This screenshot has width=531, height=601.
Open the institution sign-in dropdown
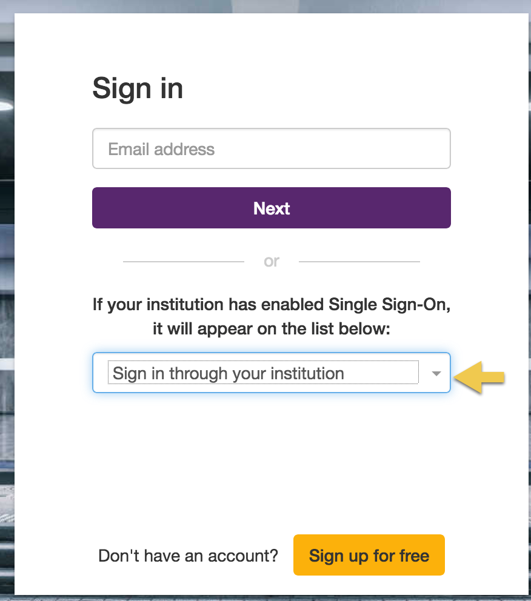271,373
